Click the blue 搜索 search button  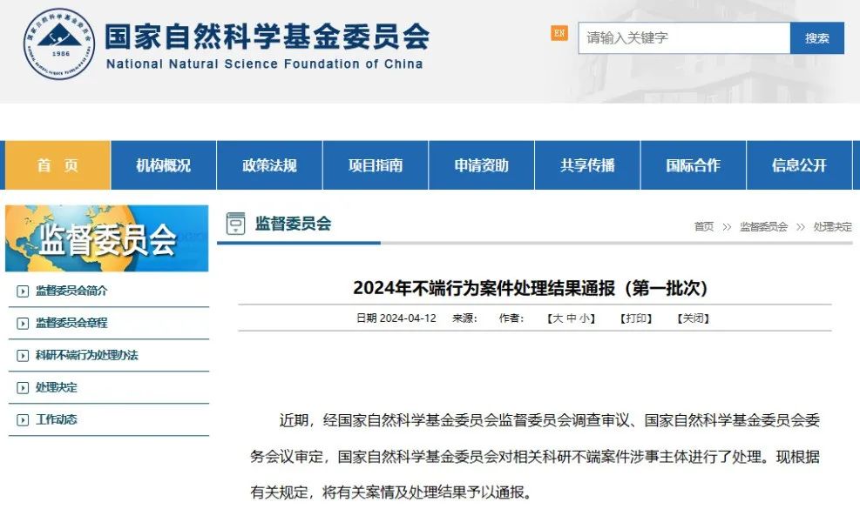pos(816,37)
